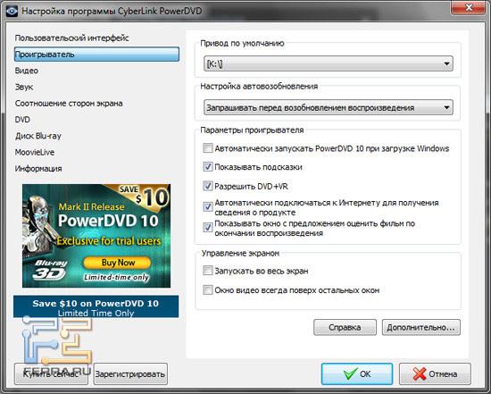Screen dimensions: 491x394
Task: Confirm settings with the OK button
Action: point(357,373)
